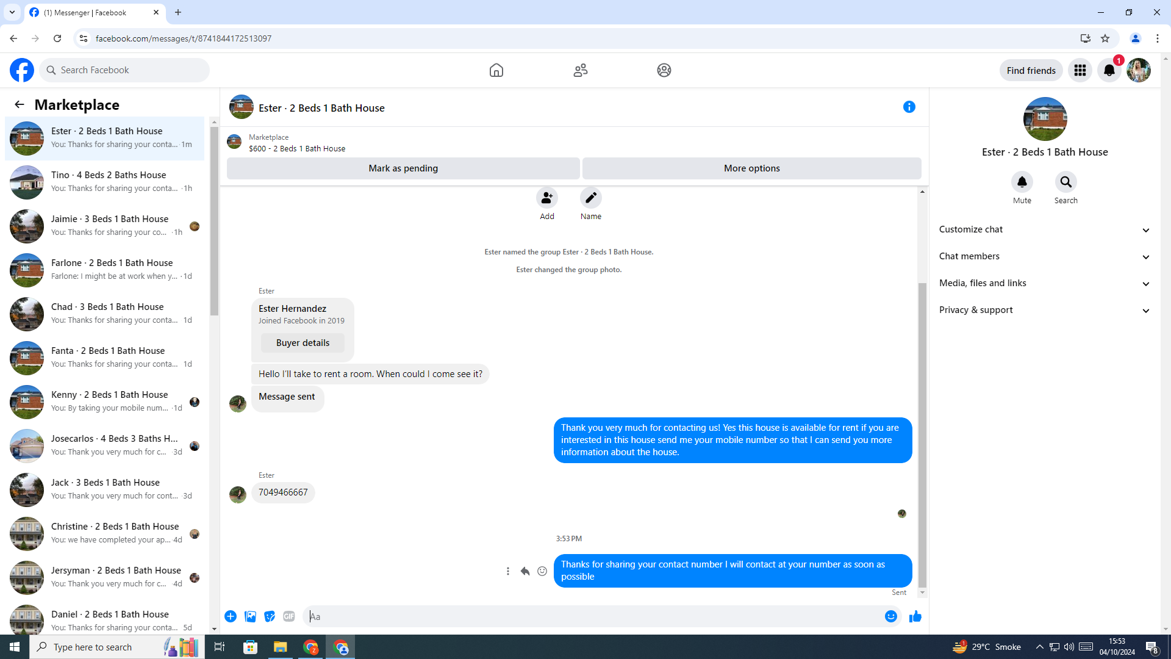Focus the Search Facebook field
1171x659 pixels.
point(125,70)
